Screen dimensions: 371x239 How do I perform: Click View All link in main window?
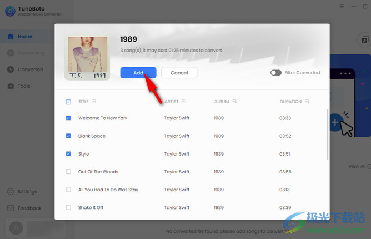tap(357, 166)
